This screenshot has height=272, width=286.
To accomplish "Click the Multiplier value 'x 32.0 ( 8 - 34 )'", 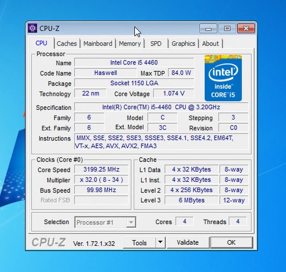I will [101, 180].
